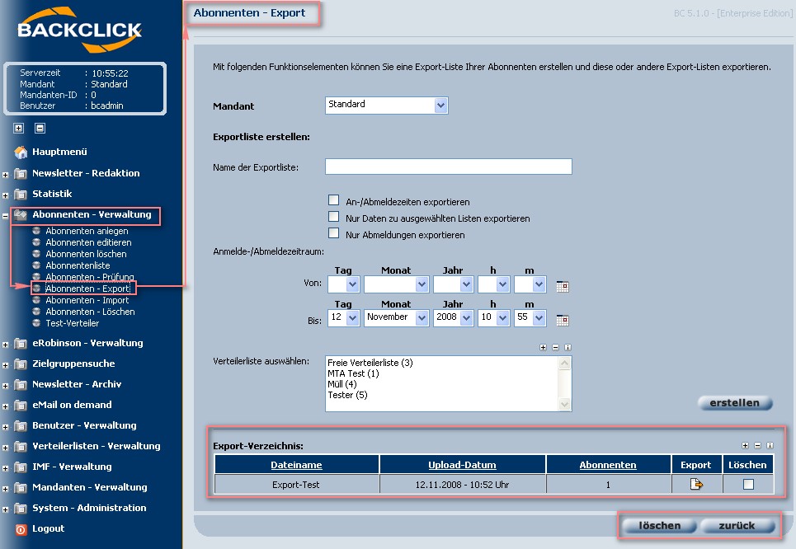The image size is (796, 549).
Task: Click the Benutzer - Verwaltung folder icon
Action: pyautogui.click(x=21, y=425)
